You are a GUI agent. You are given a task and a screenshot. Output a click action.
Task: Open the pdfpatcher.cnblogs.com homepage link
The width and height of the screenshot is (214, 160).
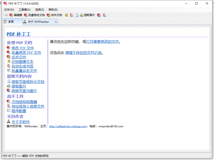tap(68, 126)
